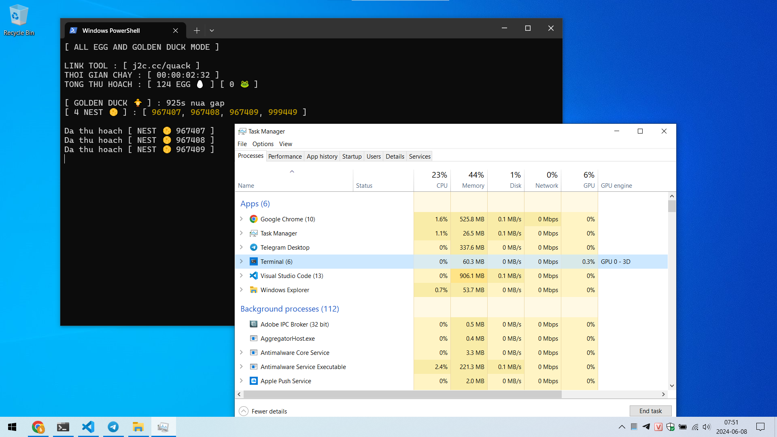Open the Options menu
Image resolution: width=777 pixels, height=437 pixels.
pyautogui.click(x=263, y=144)
